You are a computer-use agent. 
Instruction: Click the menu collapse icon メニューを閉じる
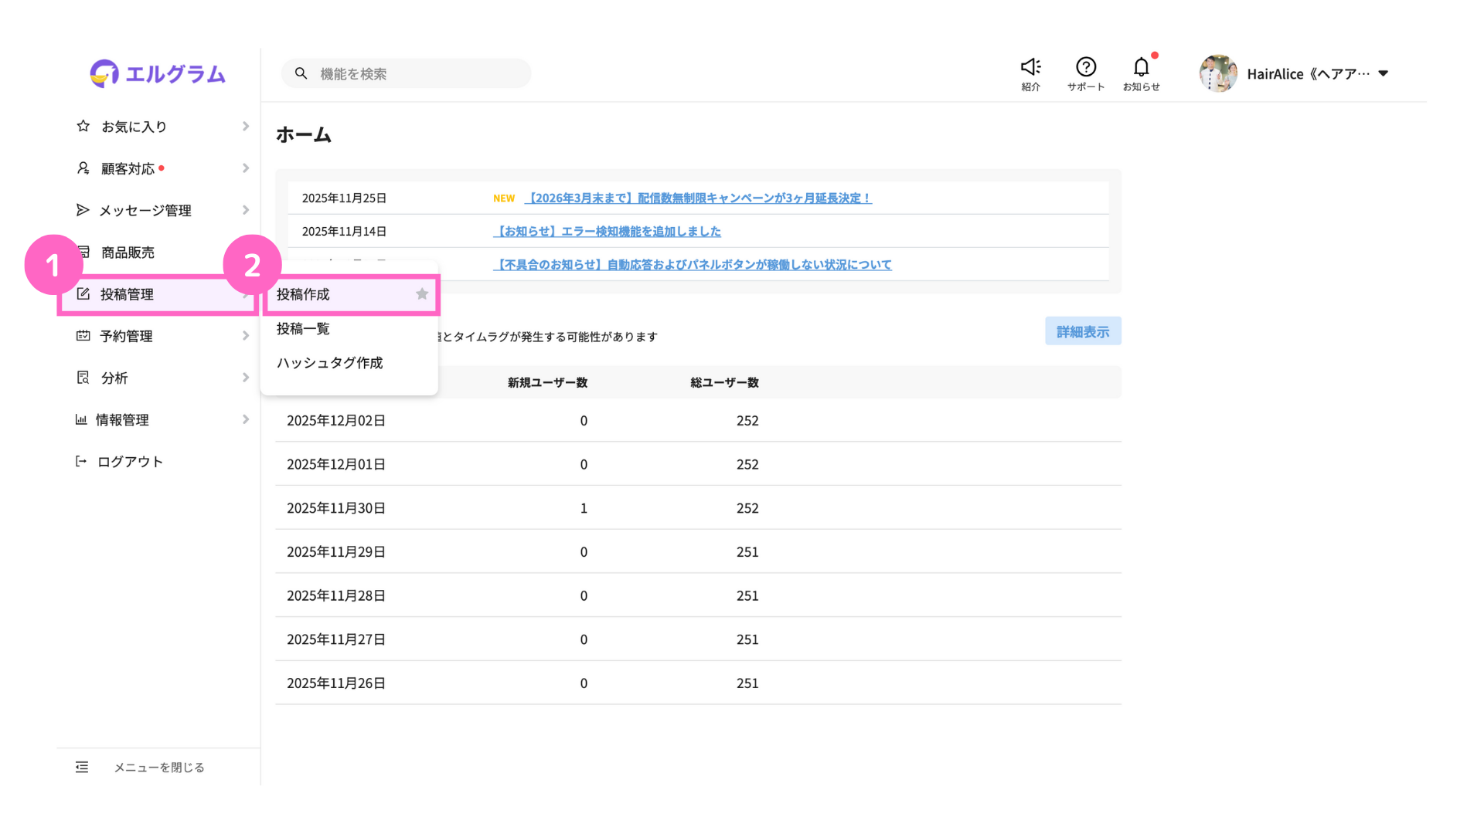click(x=82, y=767)
